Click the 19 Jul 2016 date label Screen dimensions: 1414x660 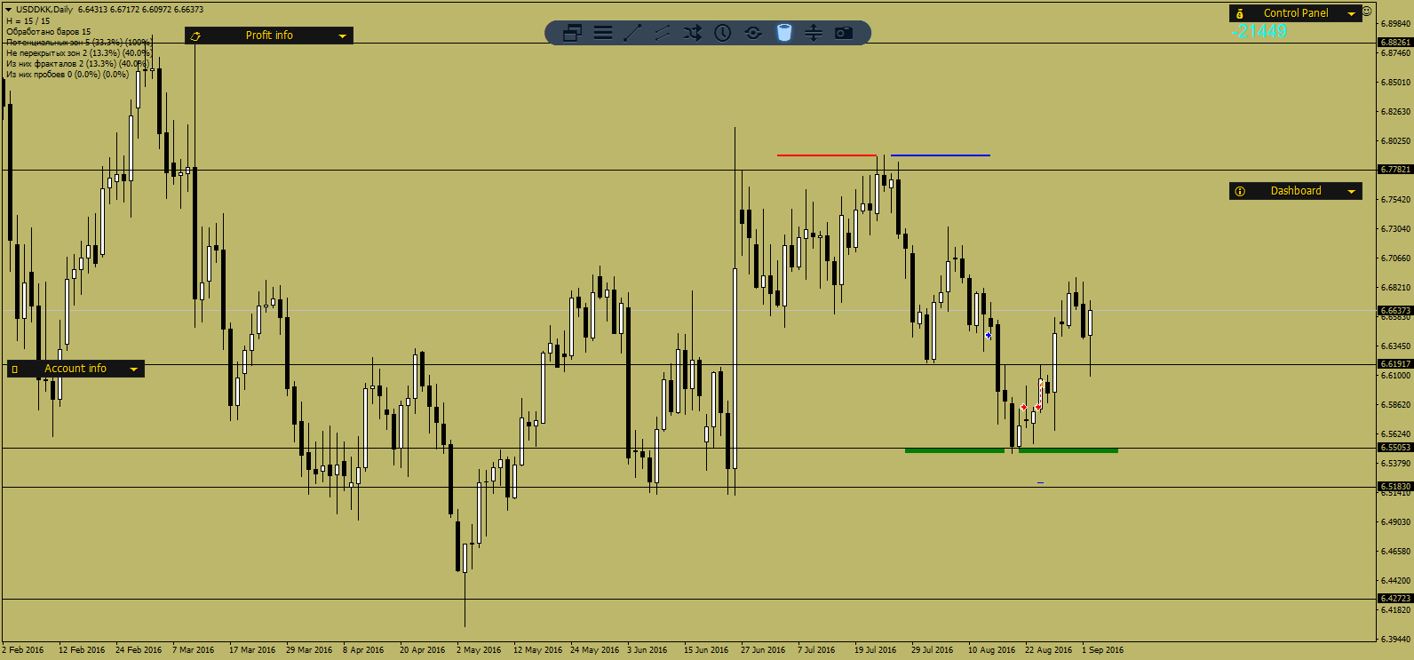coord(876,650)
